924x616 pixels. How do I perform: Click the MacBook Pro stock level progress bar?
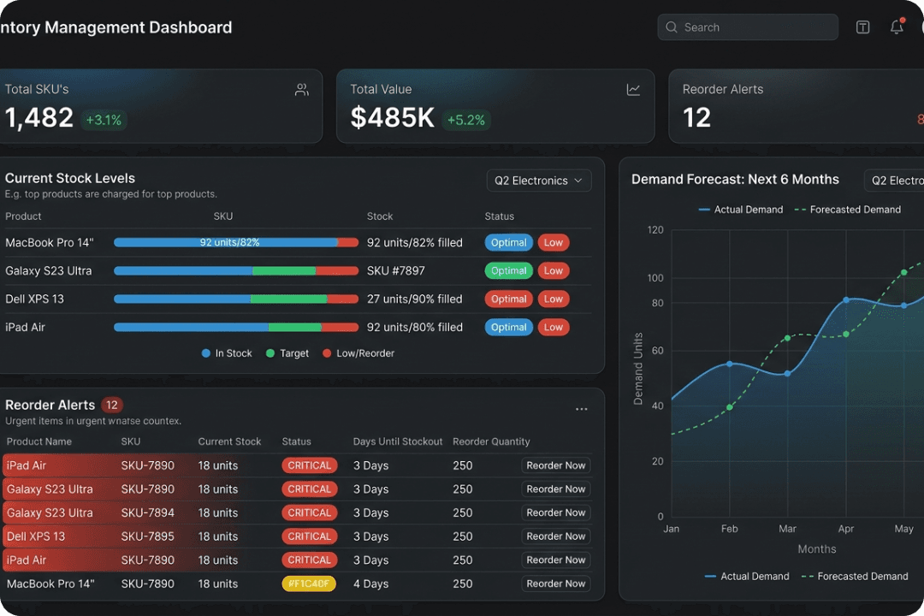[x=236, y=242]
